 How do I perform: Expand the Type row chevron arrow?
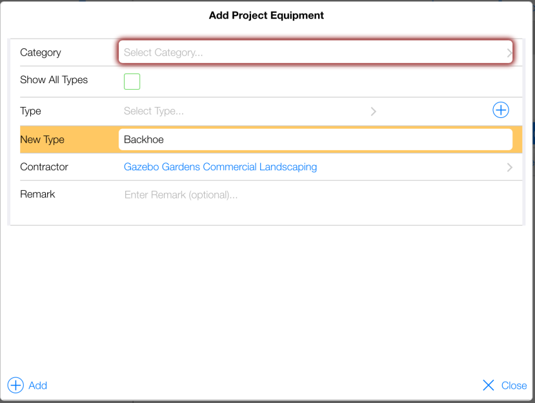[373, 111]
